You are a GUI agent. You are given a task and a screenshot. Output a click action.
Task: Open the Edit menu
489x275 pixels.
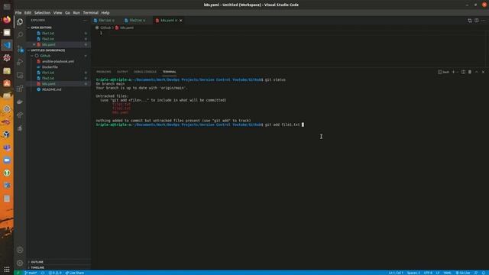point(28,13)
